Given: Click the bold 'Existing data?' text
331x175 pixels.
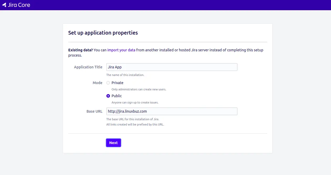Looking at the screenshot, I should point(80,50).
